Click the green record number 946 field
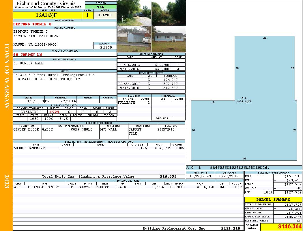 tap(101, 7)
